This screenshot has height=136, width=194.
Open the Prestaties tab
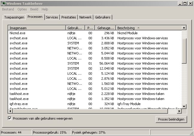pos(69,17)
